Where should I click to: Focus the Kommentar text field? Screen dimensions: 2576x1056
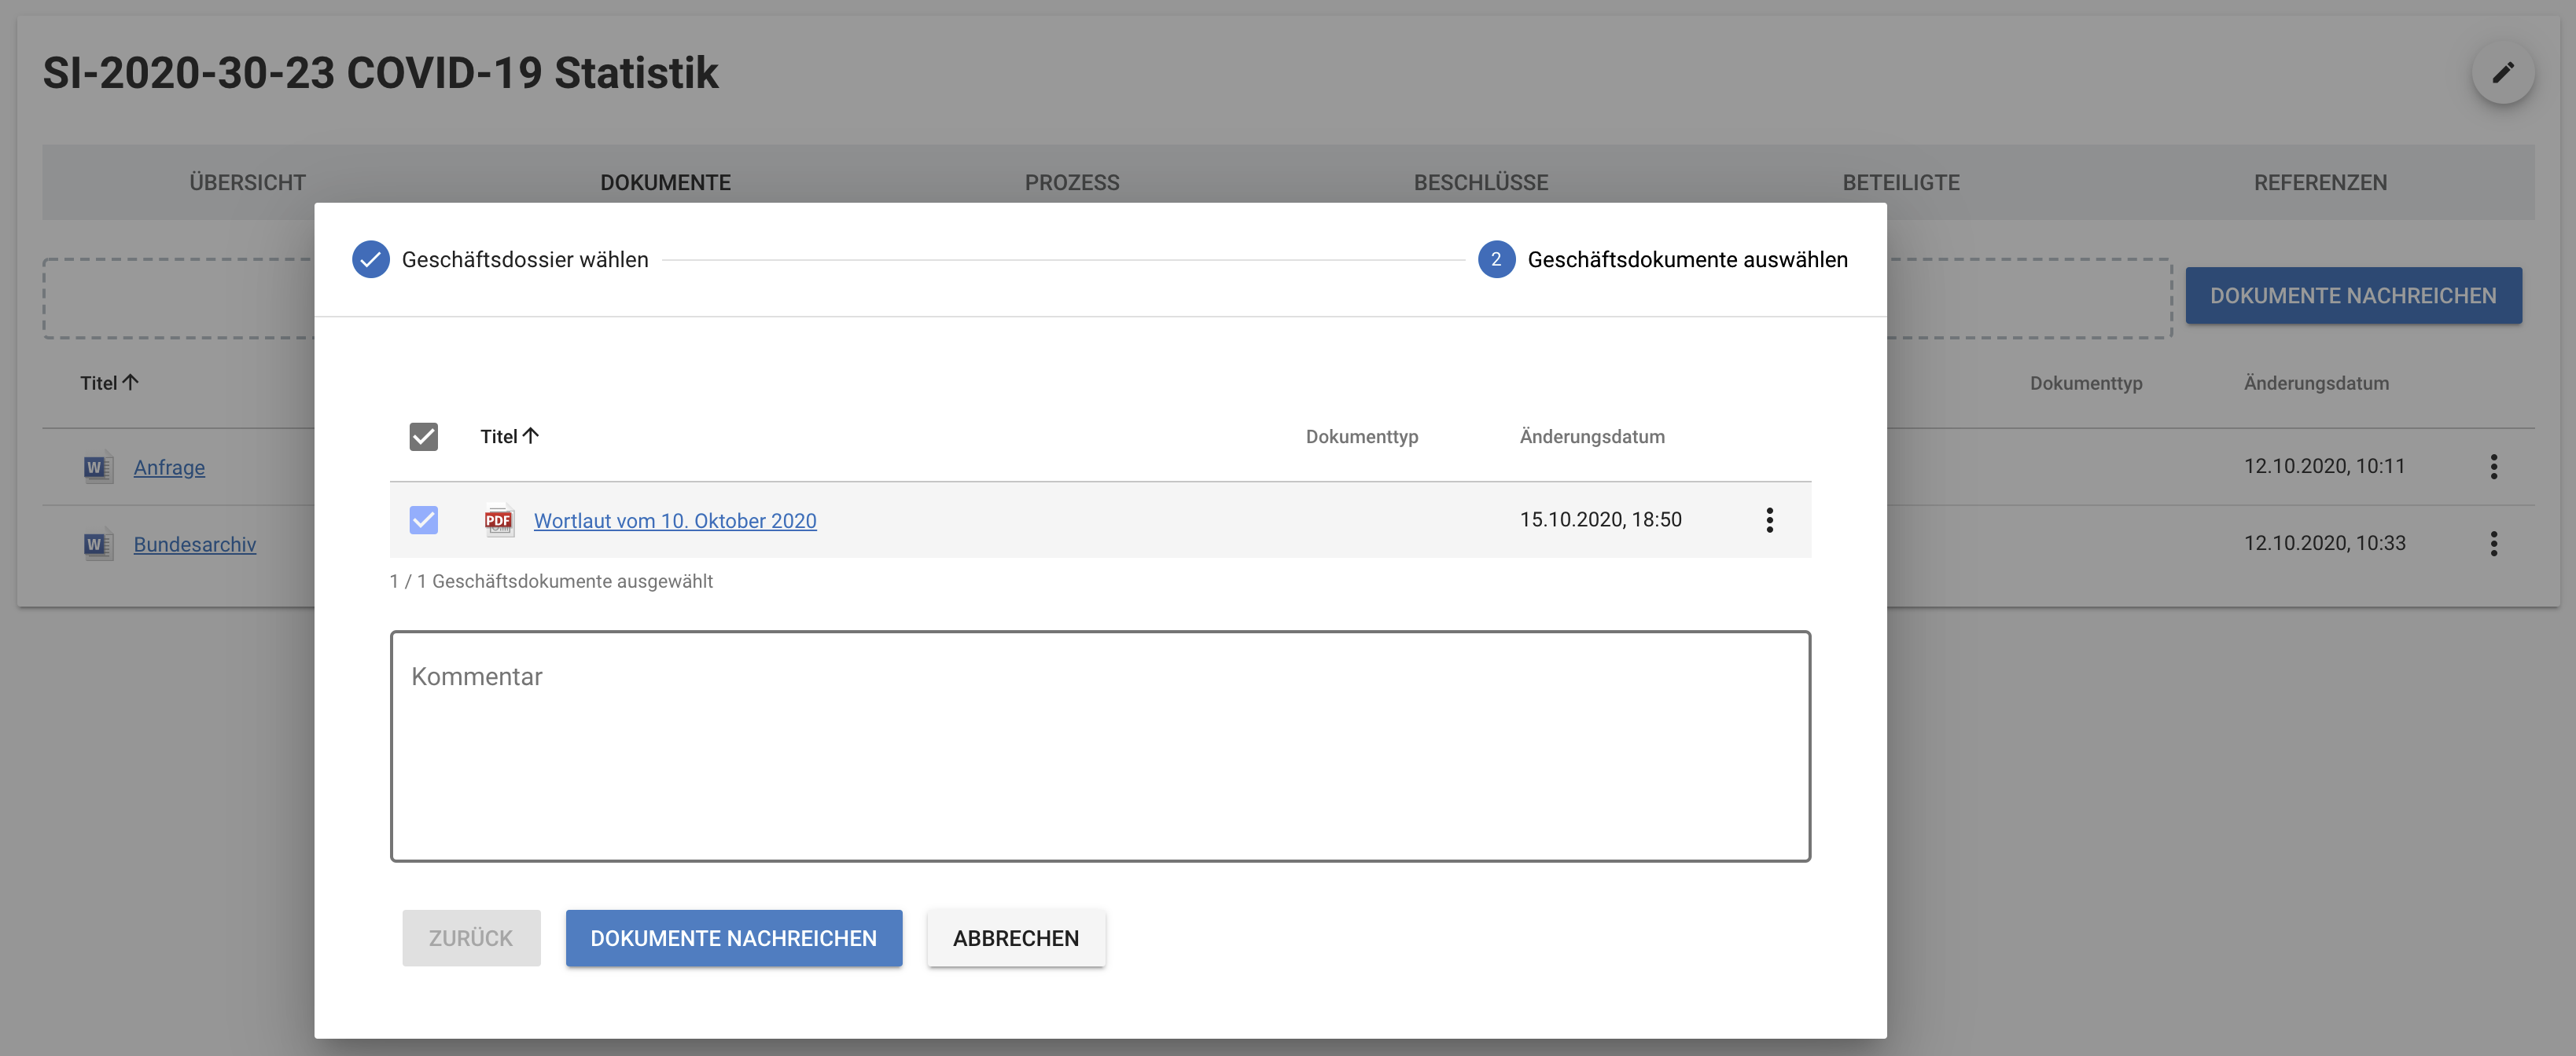coord(1099,746)
